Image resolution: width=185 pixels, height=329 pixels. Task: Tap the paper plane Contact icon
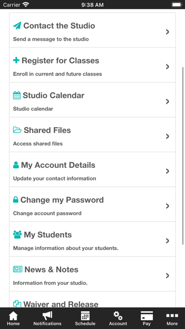(x=17, y=26)
